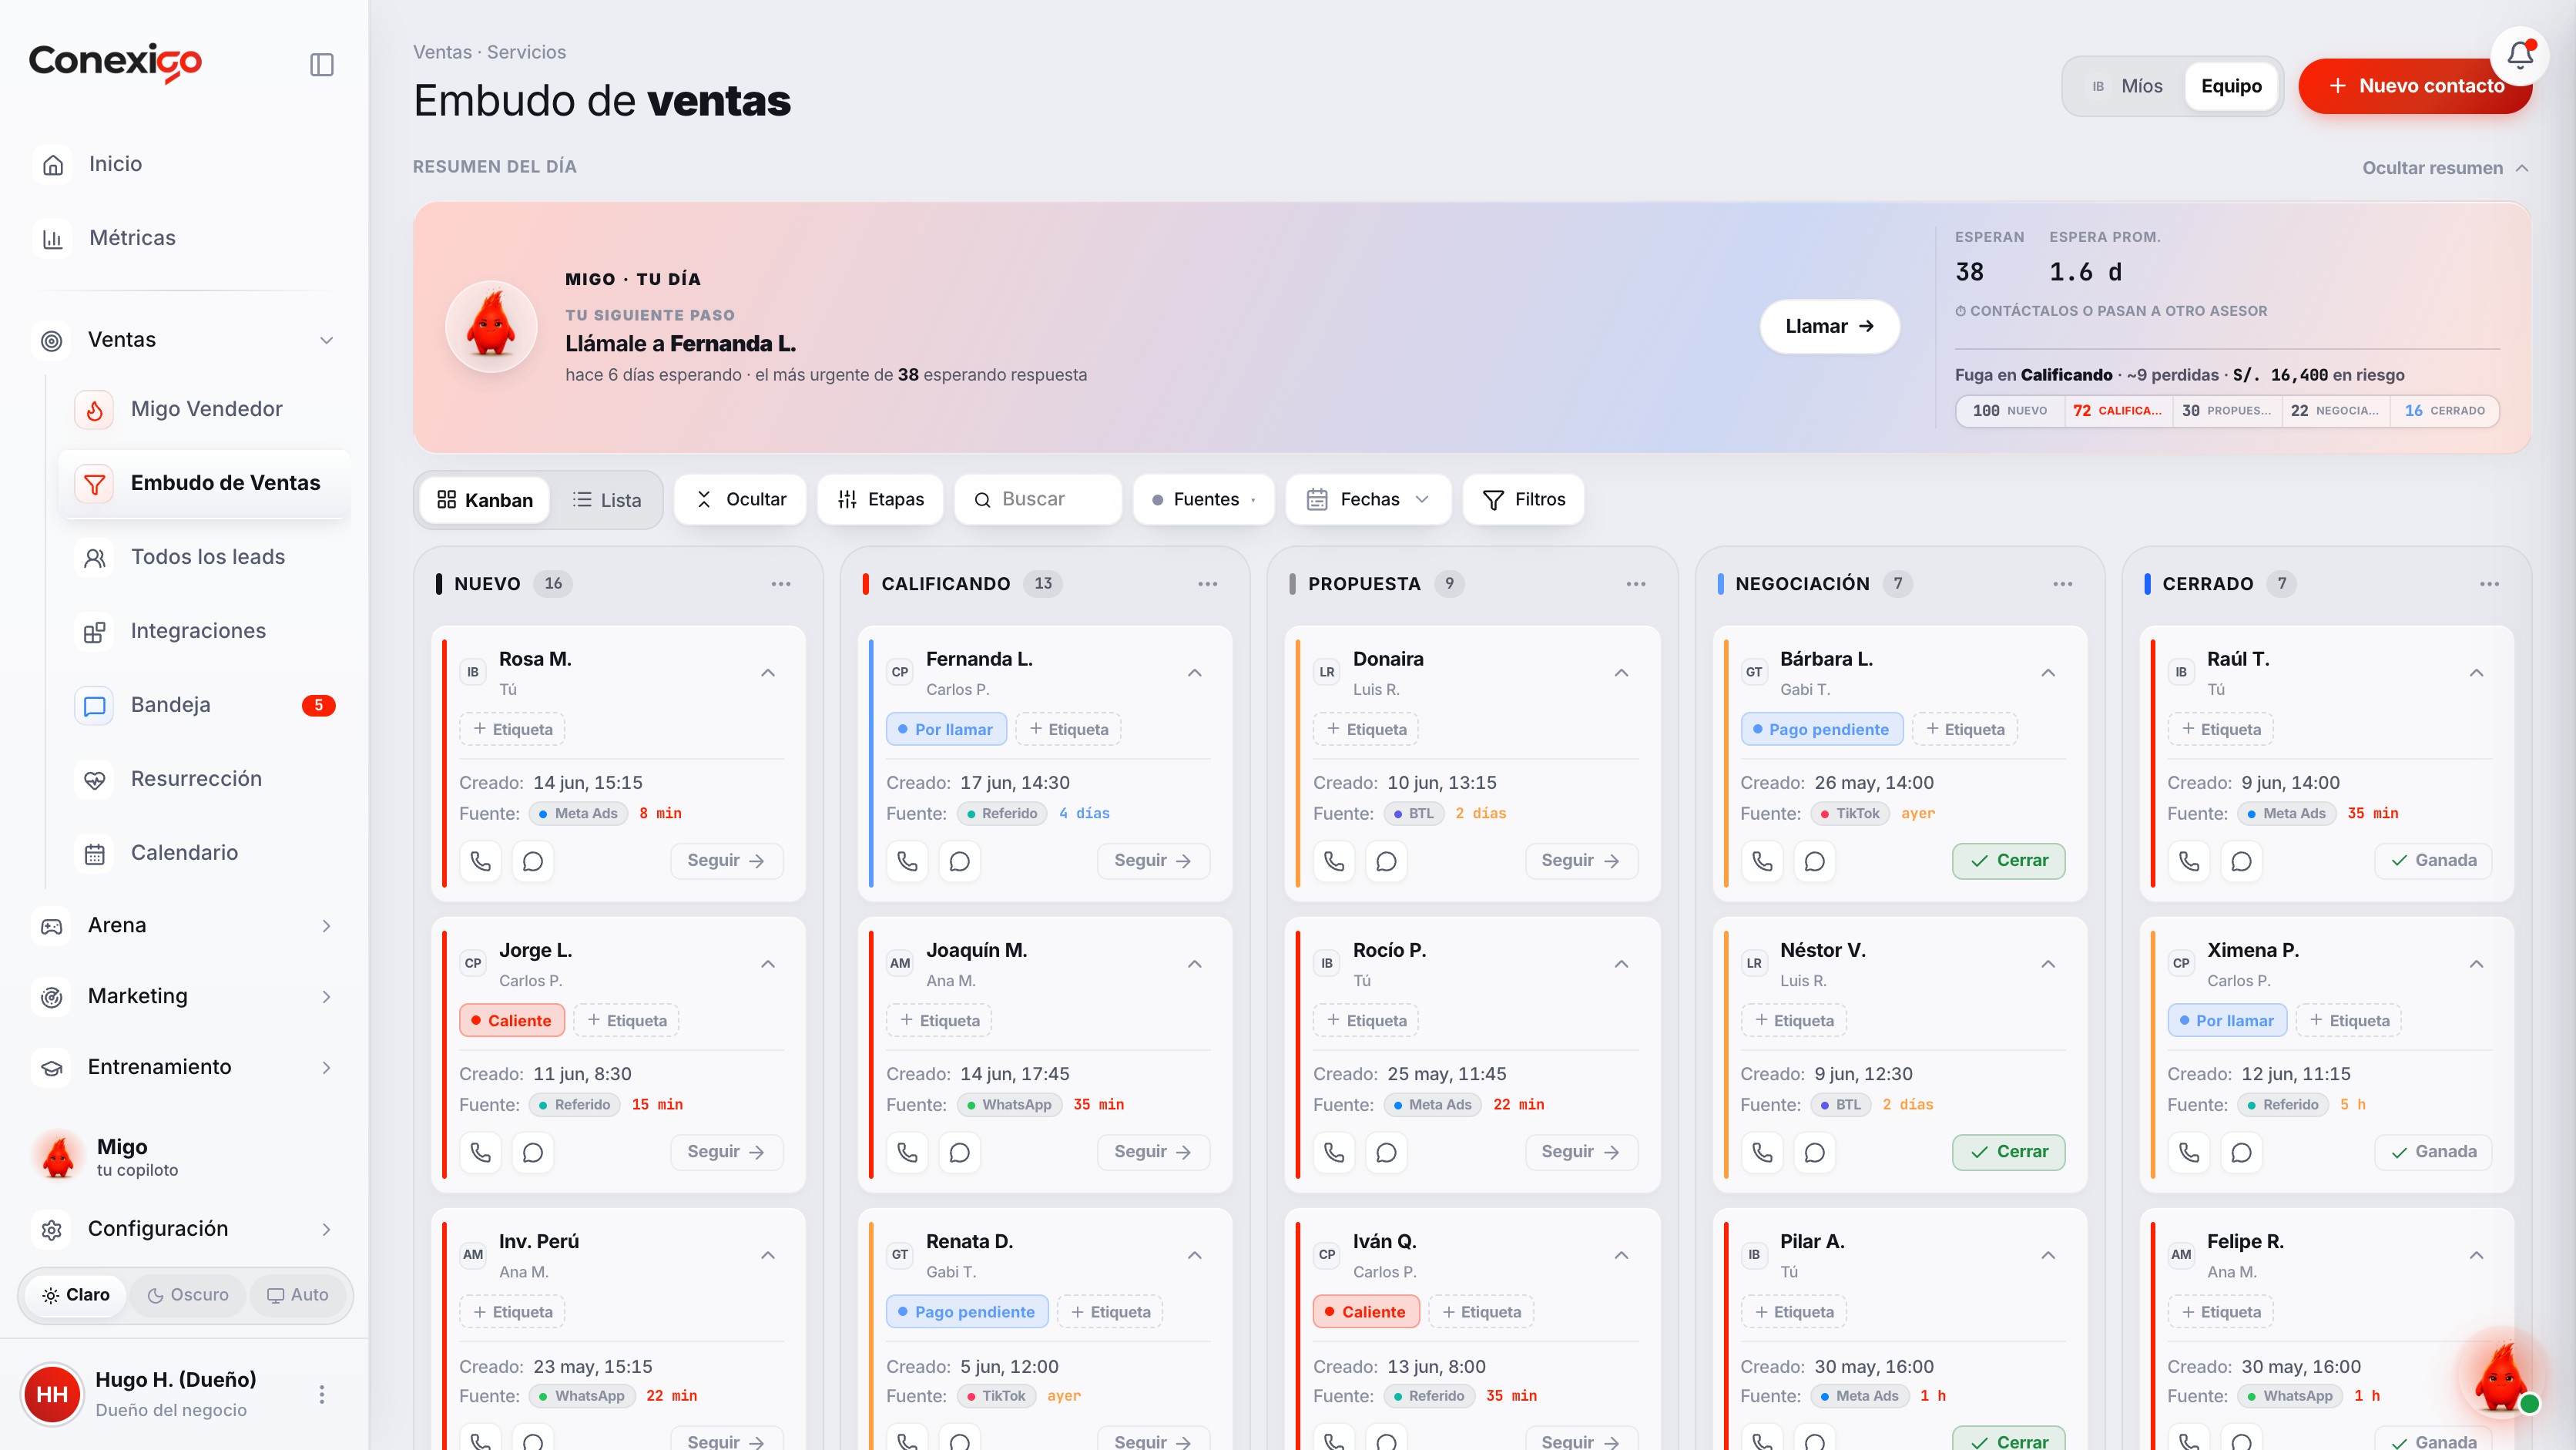Click Ganada on Raúl T. card
Viewport: 2576px width, 1450px height.
[x=2433, y=861]
